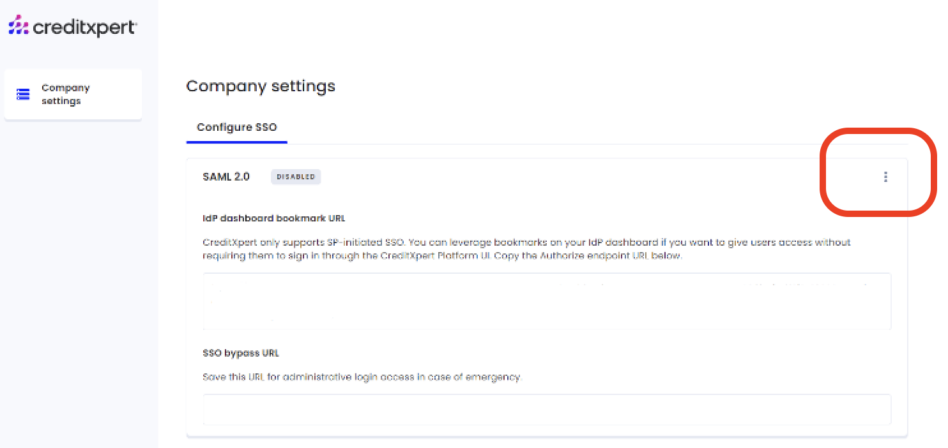Open the SAML 2.0 three-dot options menu
Viewport: 948px width, 448px height.
[x=885, y=177]
